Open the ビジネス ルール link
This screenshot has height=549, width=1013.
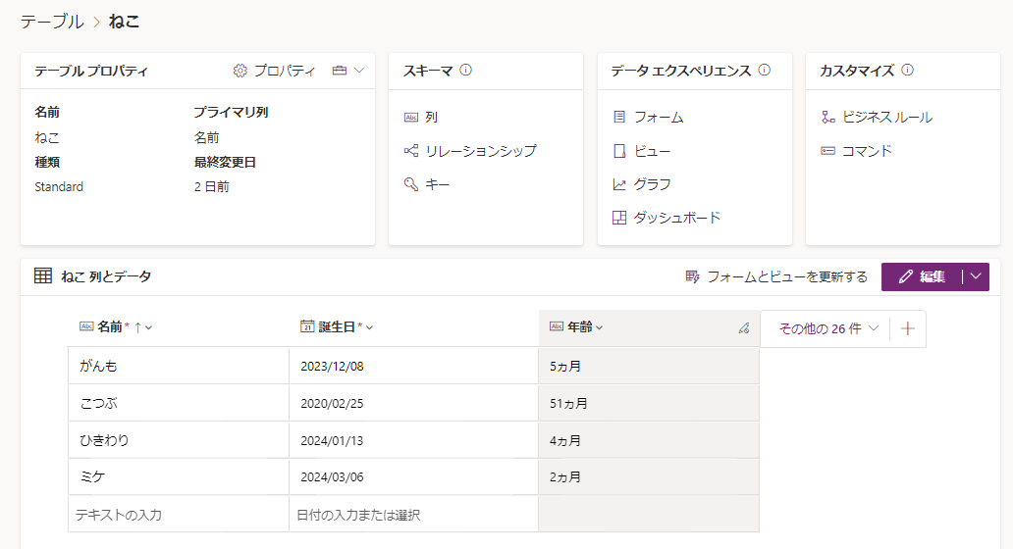(886, 118)
